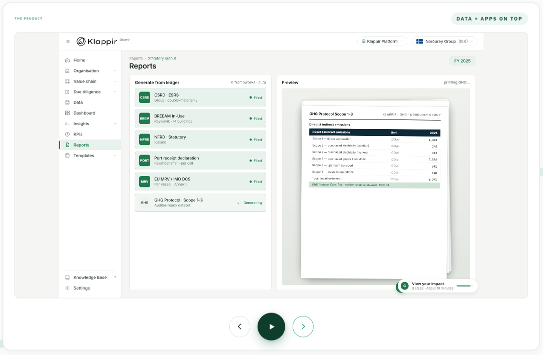Click the Klappir logo

[97, 41]
